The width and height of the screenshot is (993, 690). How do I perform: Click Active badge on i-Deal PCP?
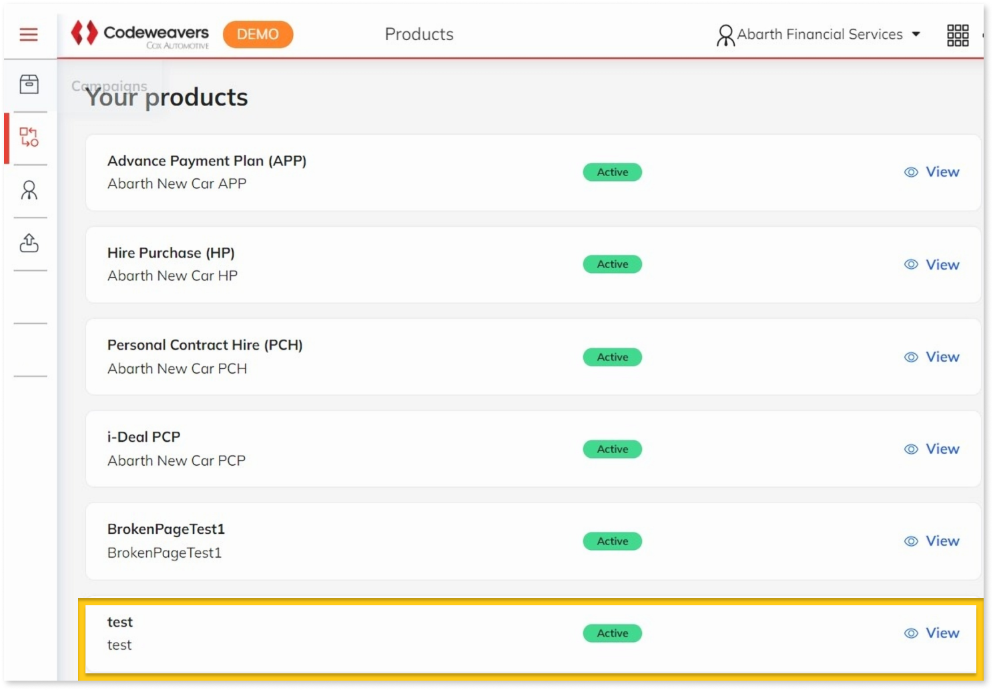613,449
